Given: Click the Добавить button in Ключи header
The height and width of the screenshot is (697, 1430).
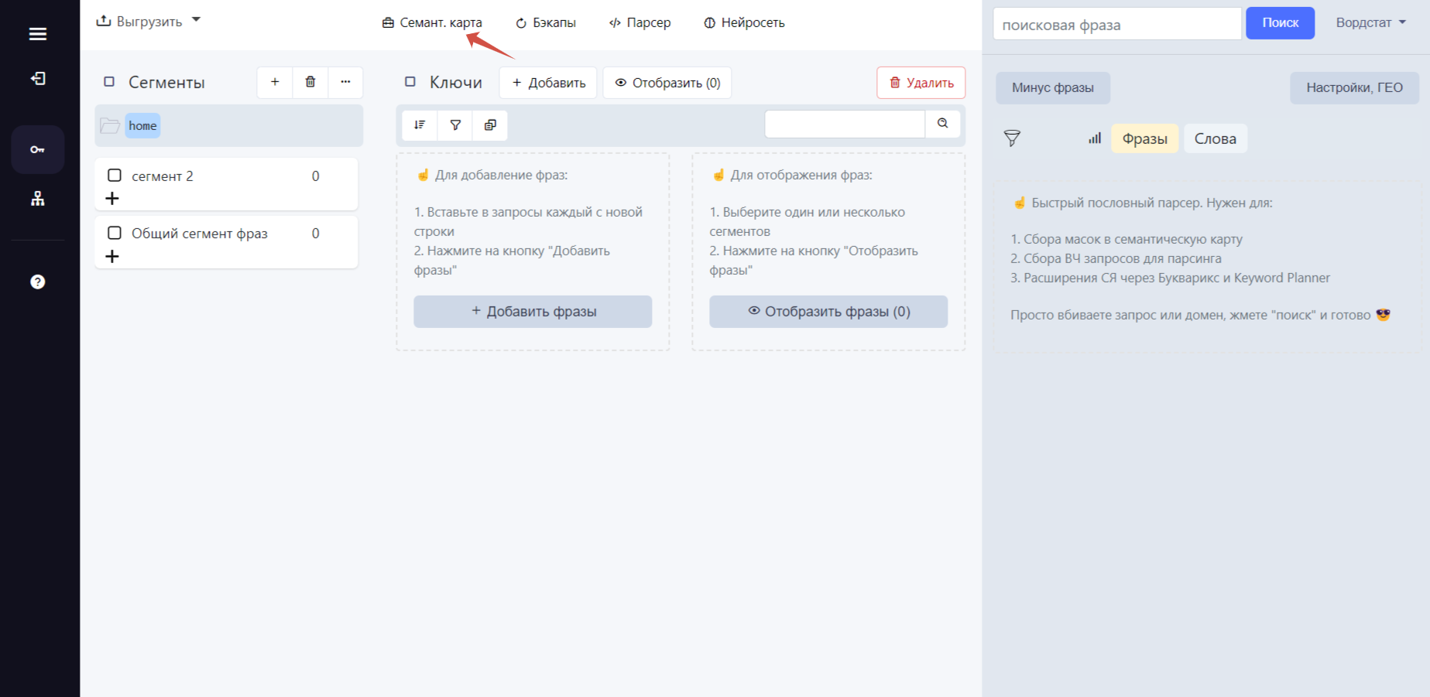Looking at the screenshot, I should (548, 83).
